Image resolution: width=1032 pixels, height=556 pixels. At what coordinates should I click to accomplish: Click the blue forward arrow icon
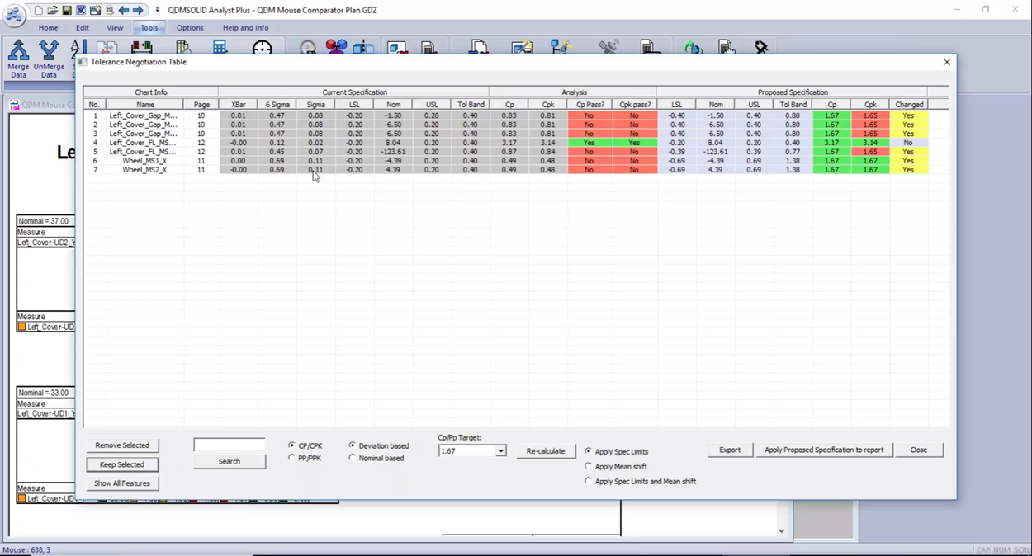pos(138,10)
